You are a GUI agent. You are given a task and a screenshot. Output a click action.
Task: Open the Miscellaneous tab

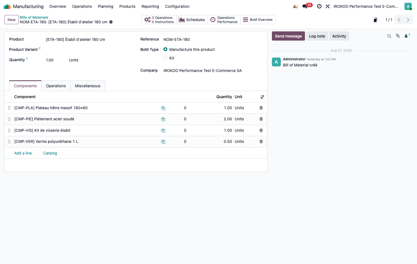[88, 86]
